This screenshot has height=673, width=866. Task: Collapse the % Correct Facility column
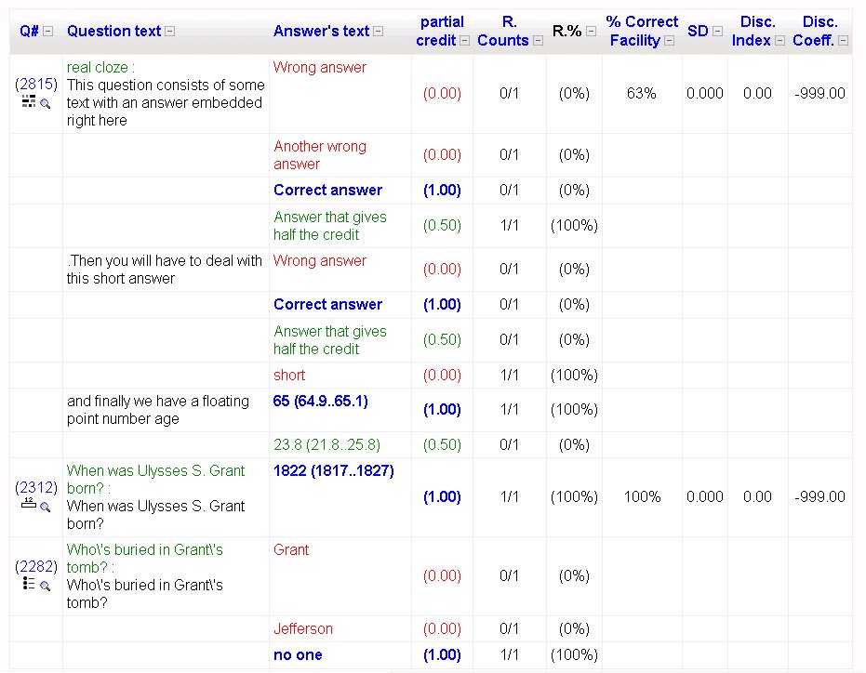click(669, 41)
